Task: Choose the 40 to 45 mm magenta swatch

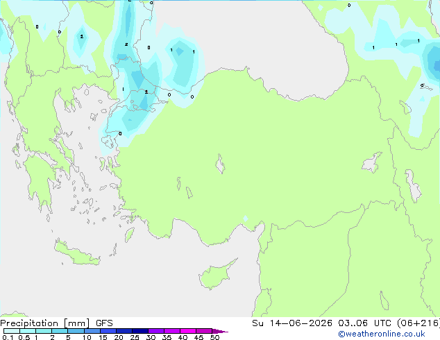Action: tap(188, 331)
